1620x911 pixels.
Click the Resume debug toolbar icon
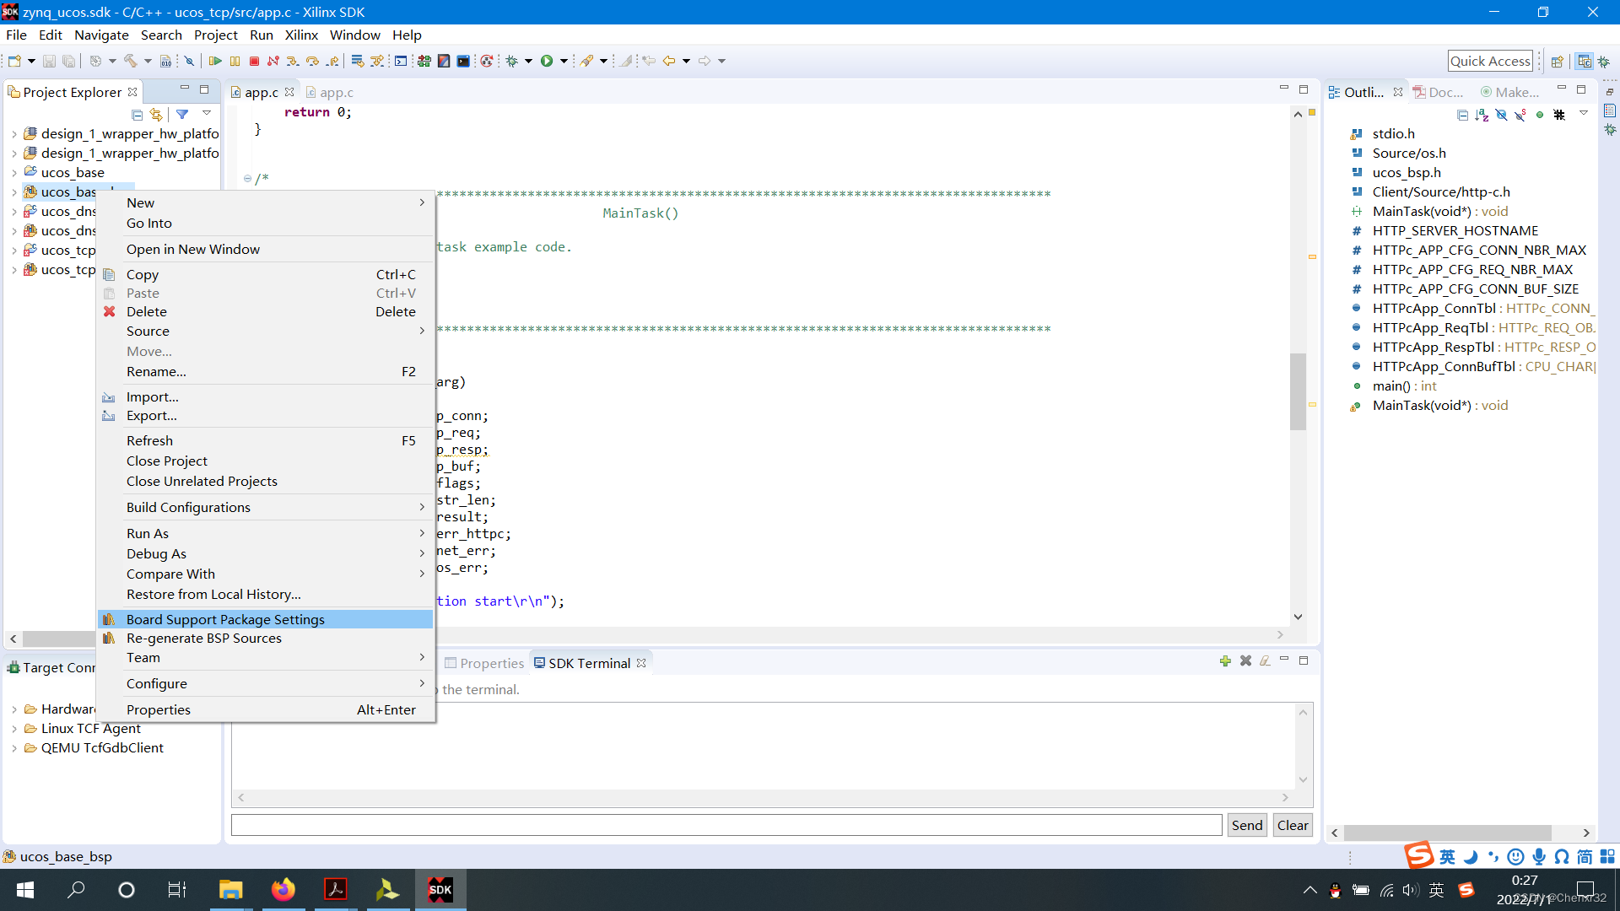coord(215,61)
